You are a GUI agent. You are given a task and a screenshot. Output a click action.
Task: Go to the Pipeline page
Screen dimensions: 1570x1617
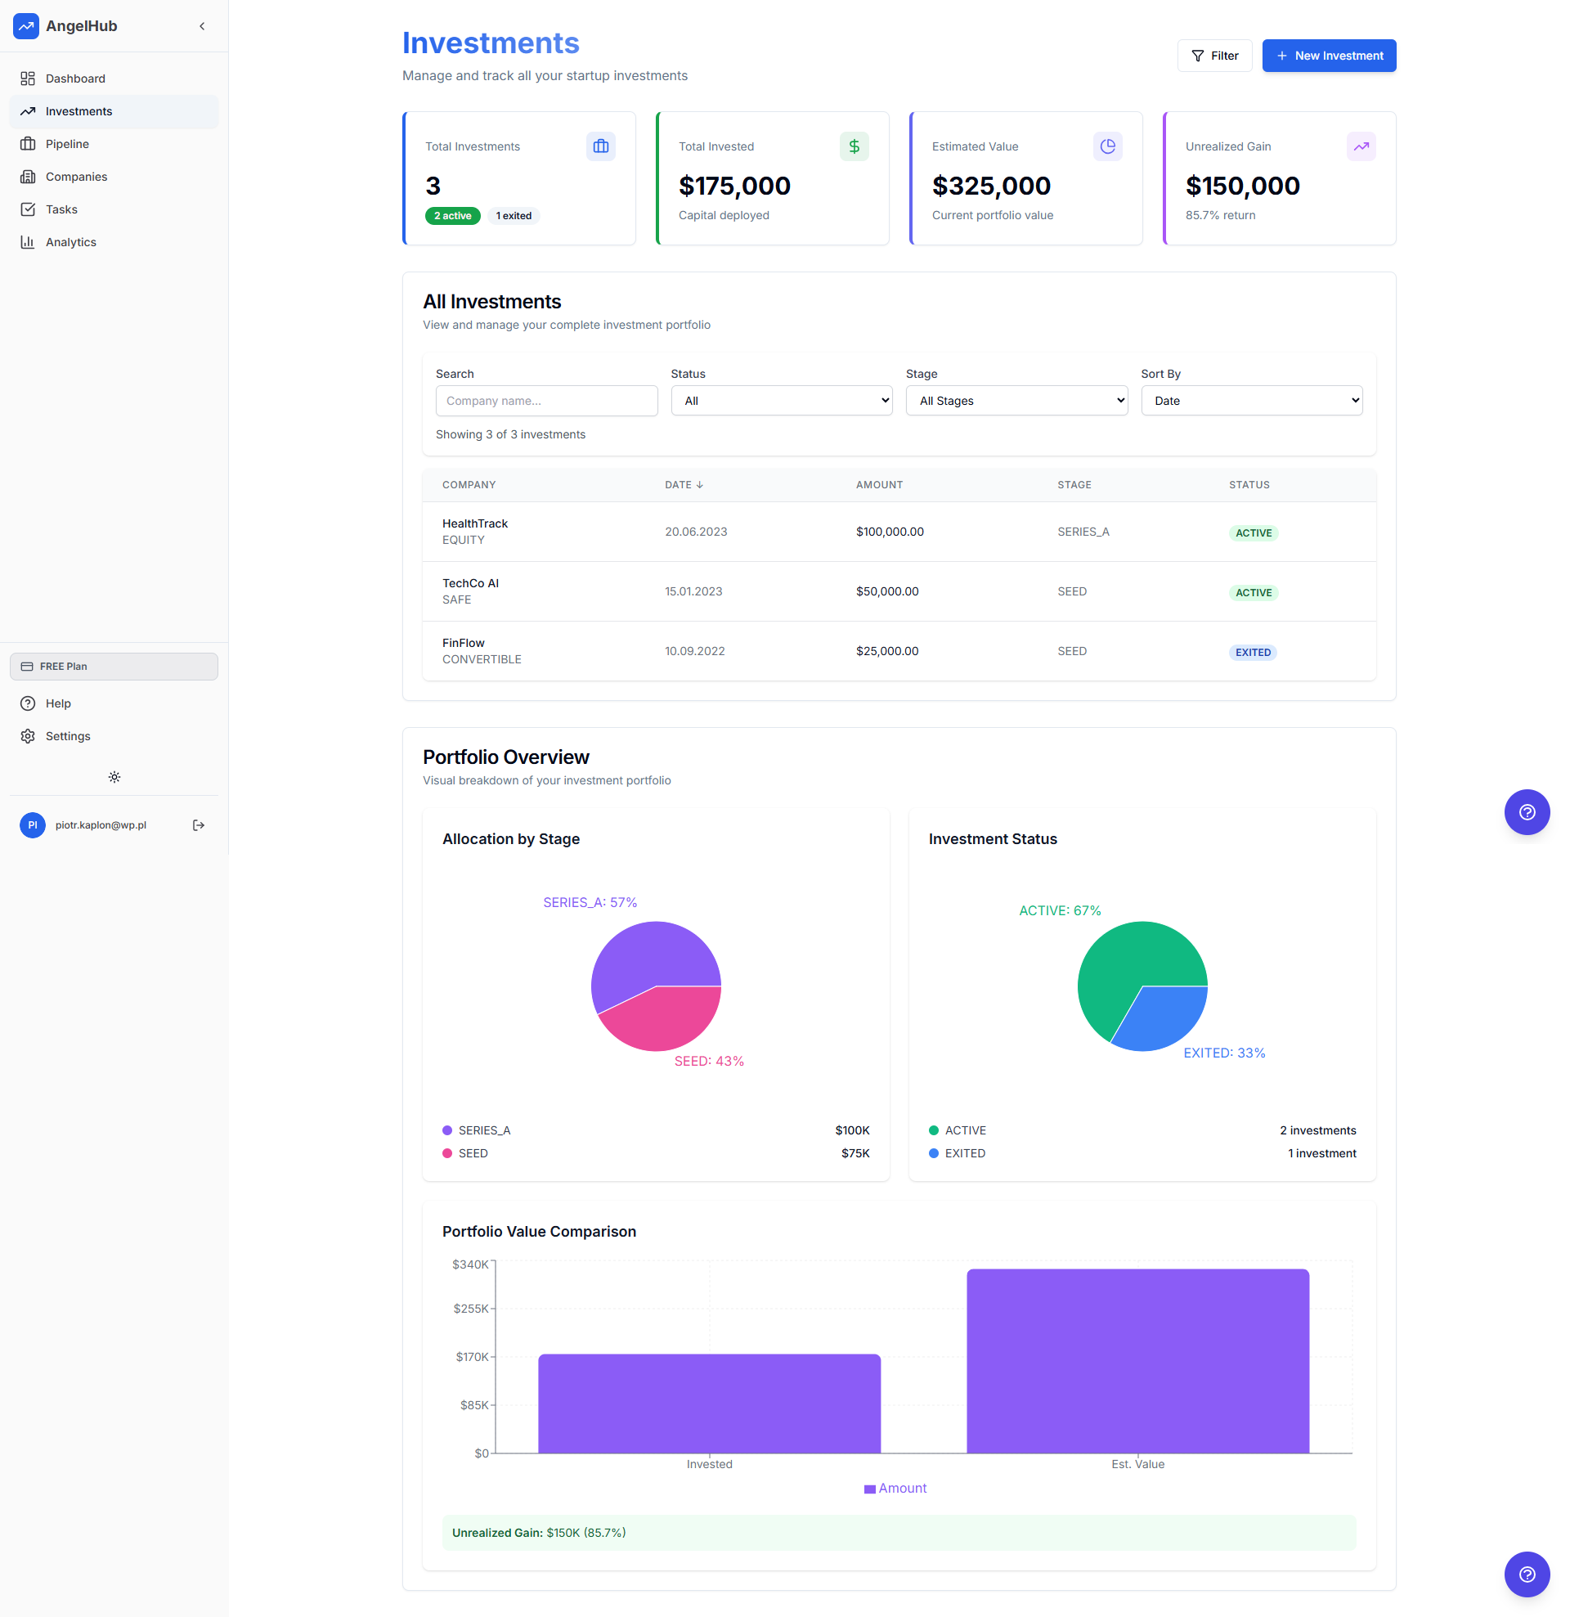pyautogui.click(x=66, y=144)
